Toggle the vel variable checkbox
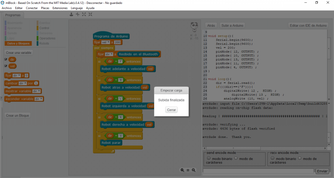This screenshot has width=334, height=178. (6, 66)
